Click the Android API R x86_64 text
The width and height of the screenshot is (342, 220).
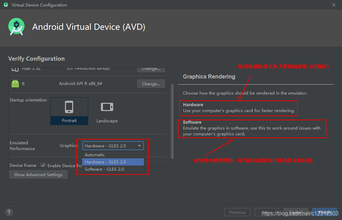click(80, 84)
